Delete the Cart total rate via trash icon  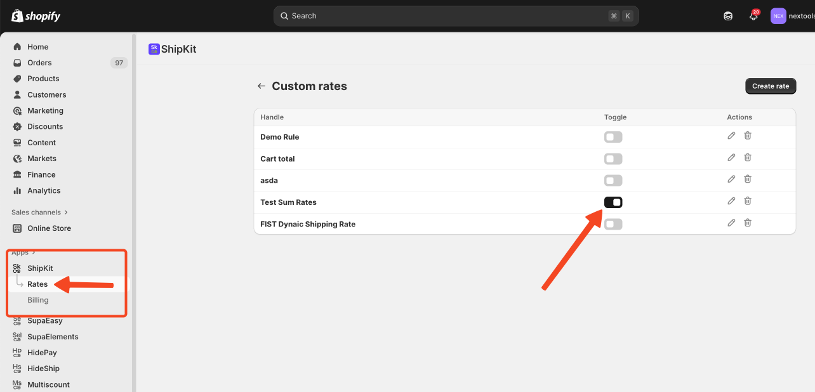pyautogui.click(x=748, y=157)
